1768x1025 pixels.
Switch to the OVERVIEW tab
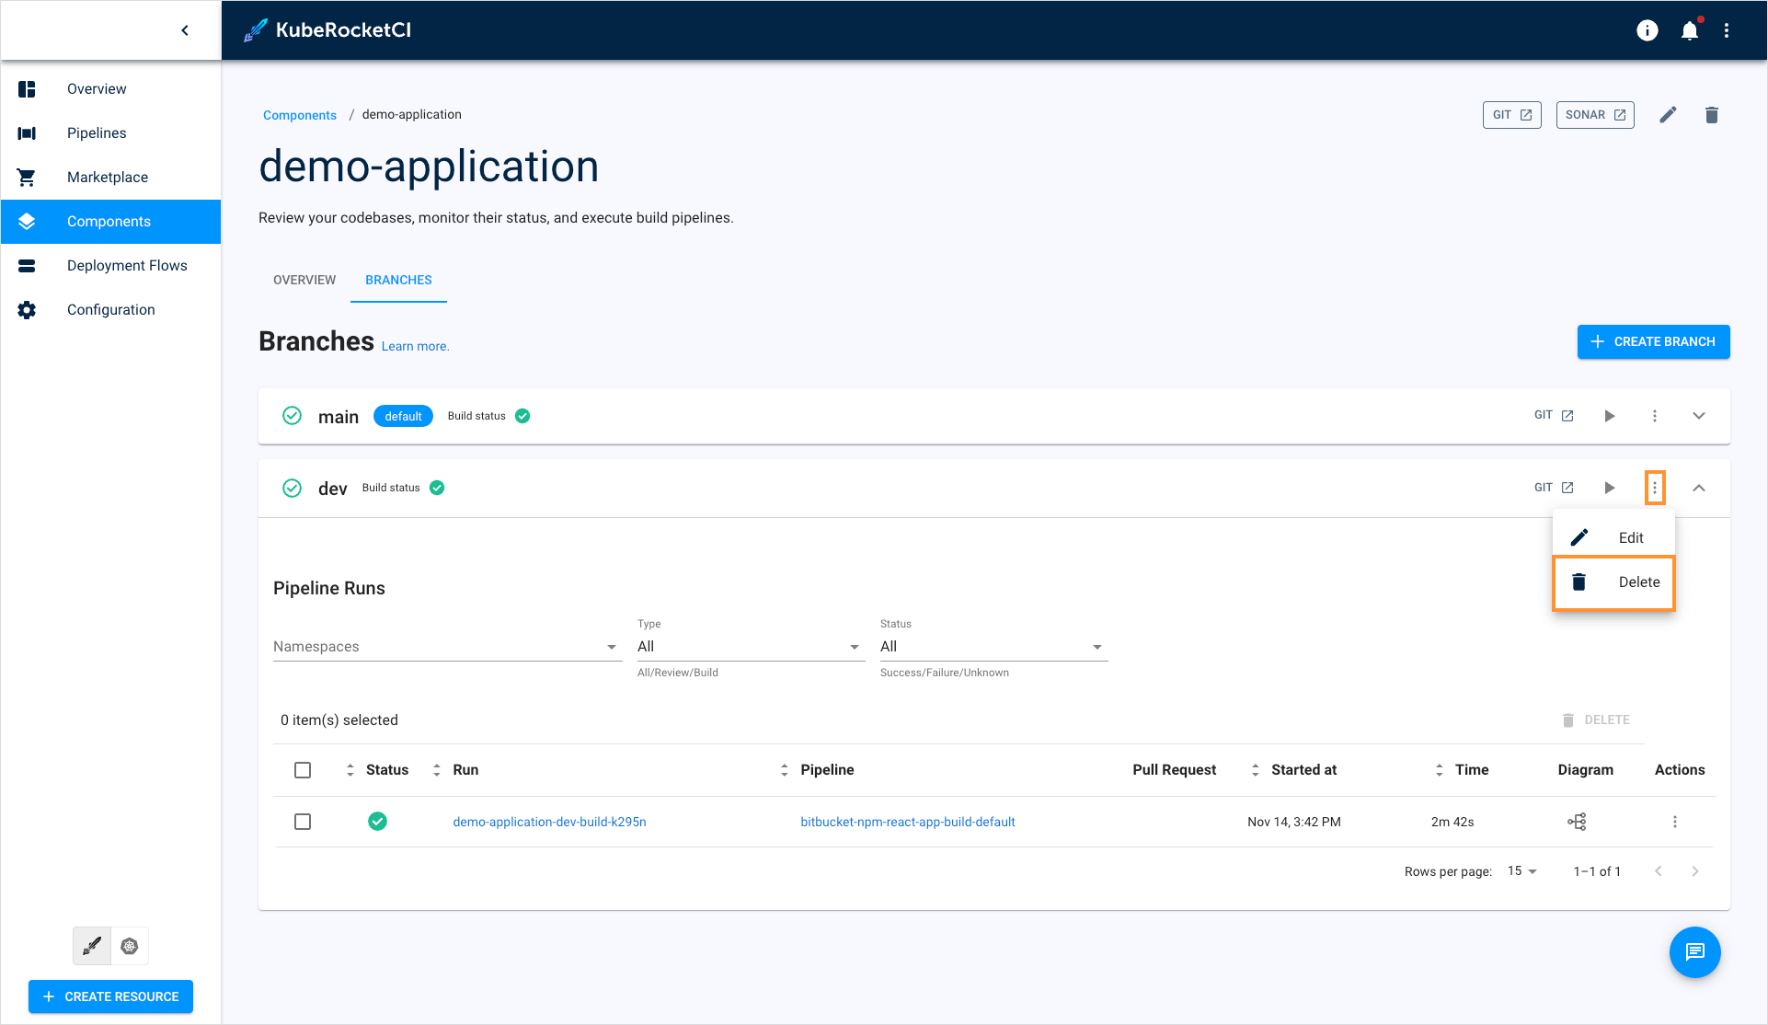click(304, 280)
